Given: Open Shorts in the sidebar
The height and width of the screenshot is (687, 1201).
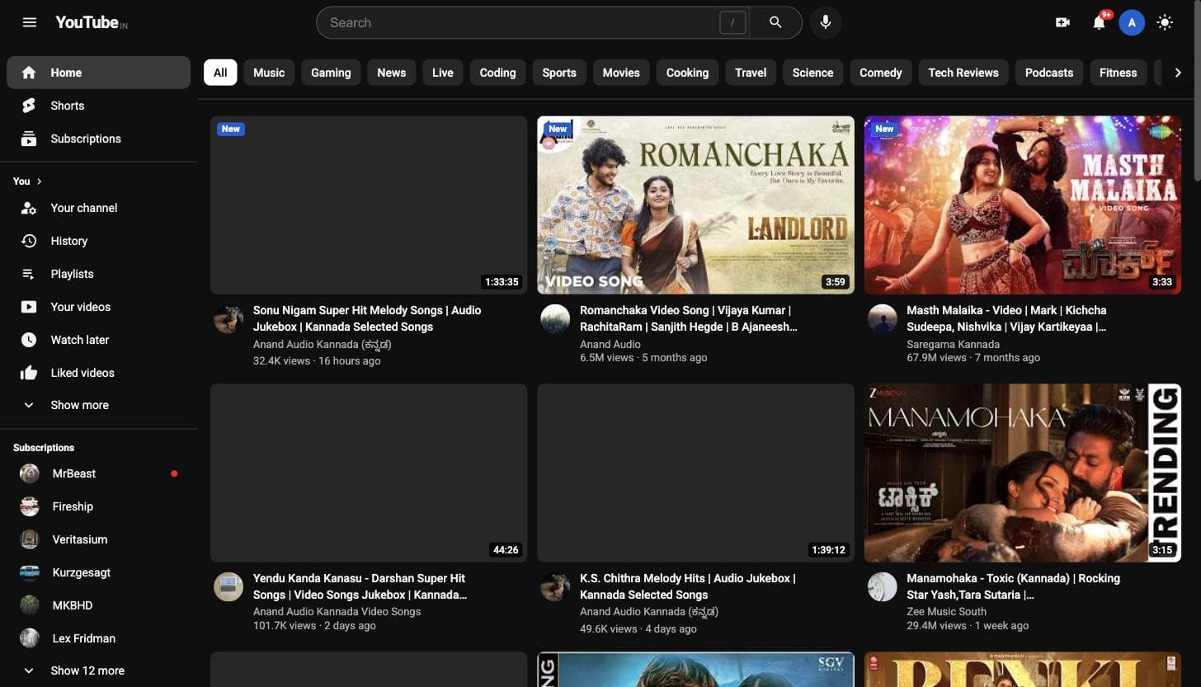Looking at the screenshot, I should pos(98,106).
